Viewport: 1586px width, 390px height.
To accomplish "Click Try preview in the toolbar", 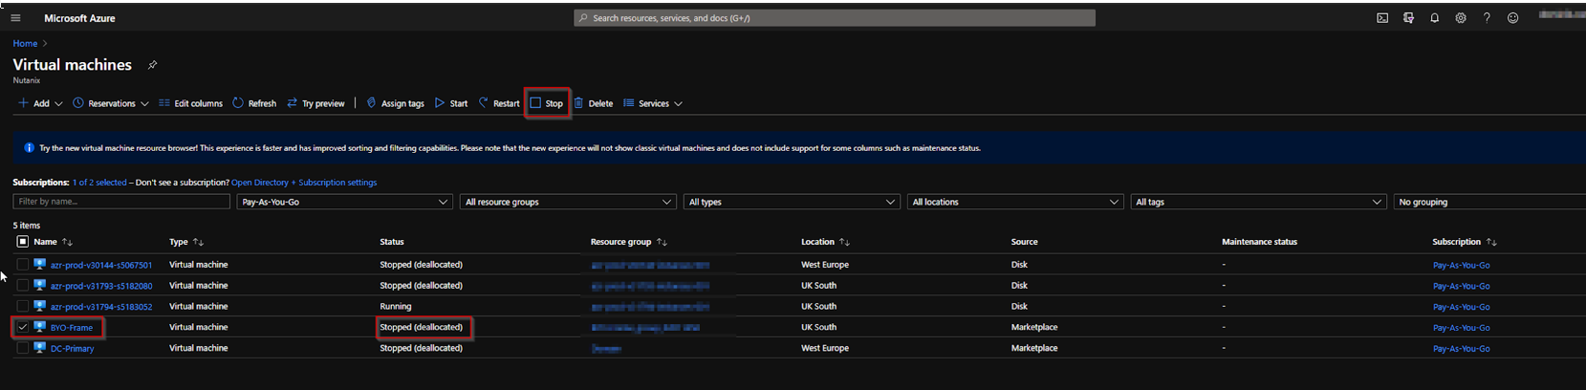I will pos(315,103).
